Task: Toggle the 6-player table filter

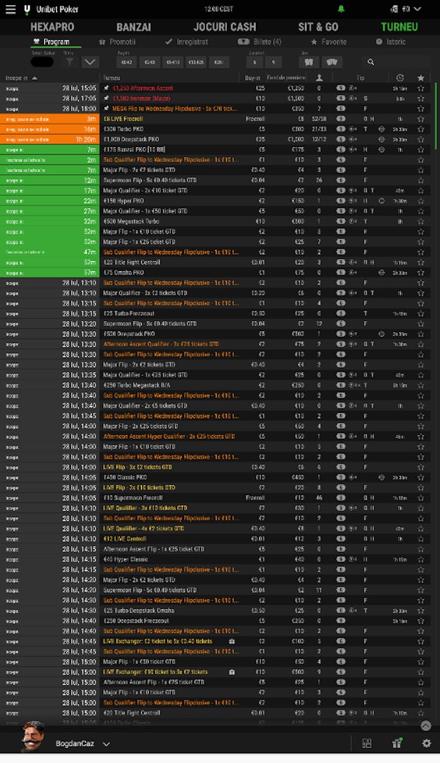Action: tap(254, 62)
